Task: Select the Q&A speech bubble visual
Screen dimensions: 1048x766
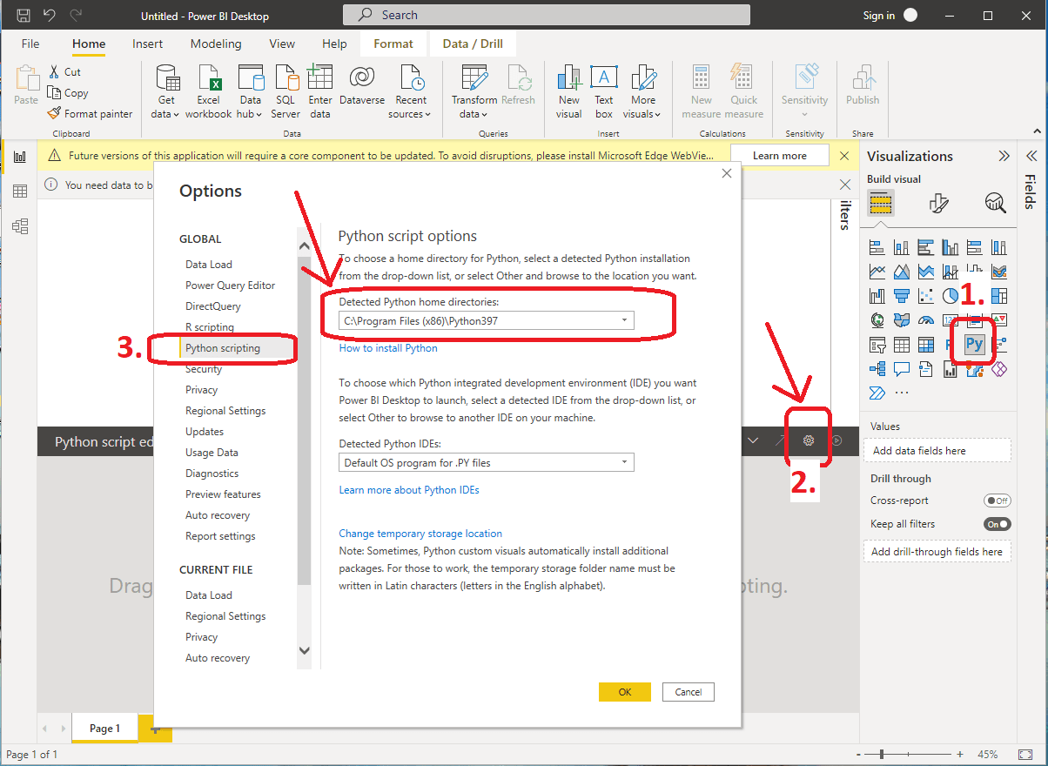Action: [902, 368]
